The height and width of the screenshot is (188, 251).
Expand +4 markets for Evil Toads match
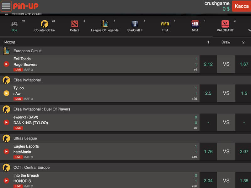(195, 70)
